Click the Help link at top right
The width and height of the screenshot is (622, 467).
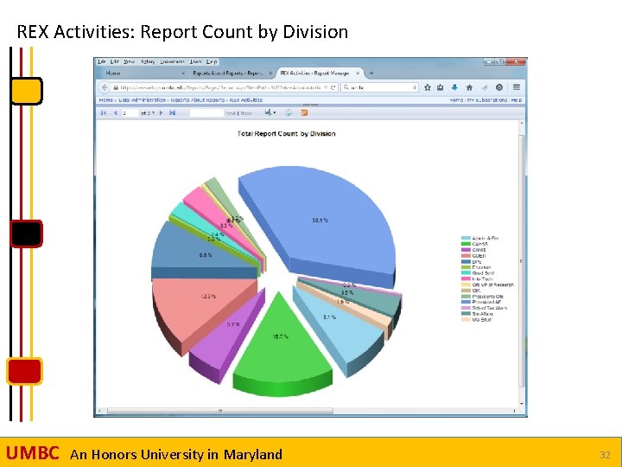point(517,100)
